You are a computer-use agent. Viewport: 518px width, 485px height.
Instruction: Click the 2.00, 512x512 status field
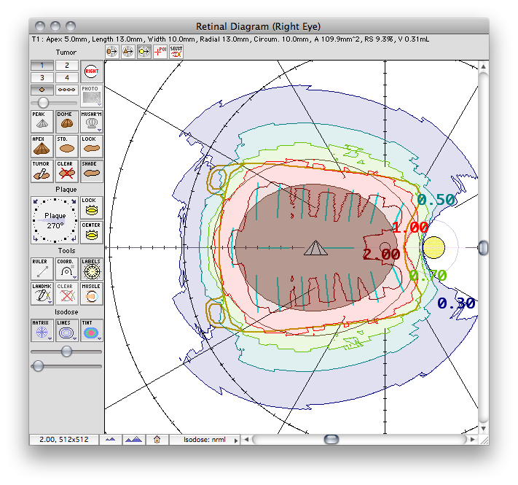[64, 440]
